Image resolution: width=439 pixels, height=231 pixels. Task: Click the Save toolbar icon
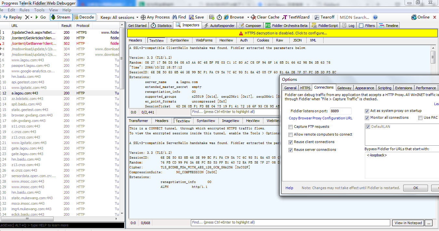(196, 17)
